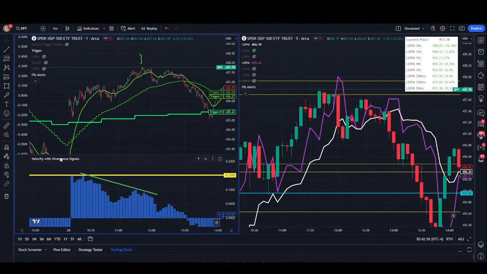Open chart settings gear
Image resolution: width=487 pixels, height=274 pixels.
pos(442,29)
